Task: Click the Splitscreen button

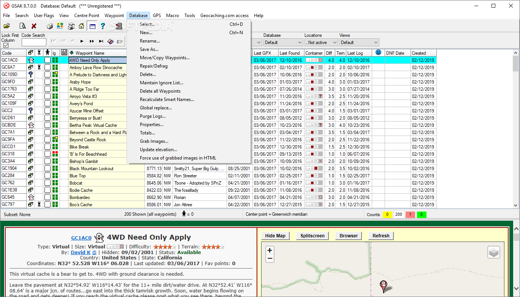Action: (312, 236)
